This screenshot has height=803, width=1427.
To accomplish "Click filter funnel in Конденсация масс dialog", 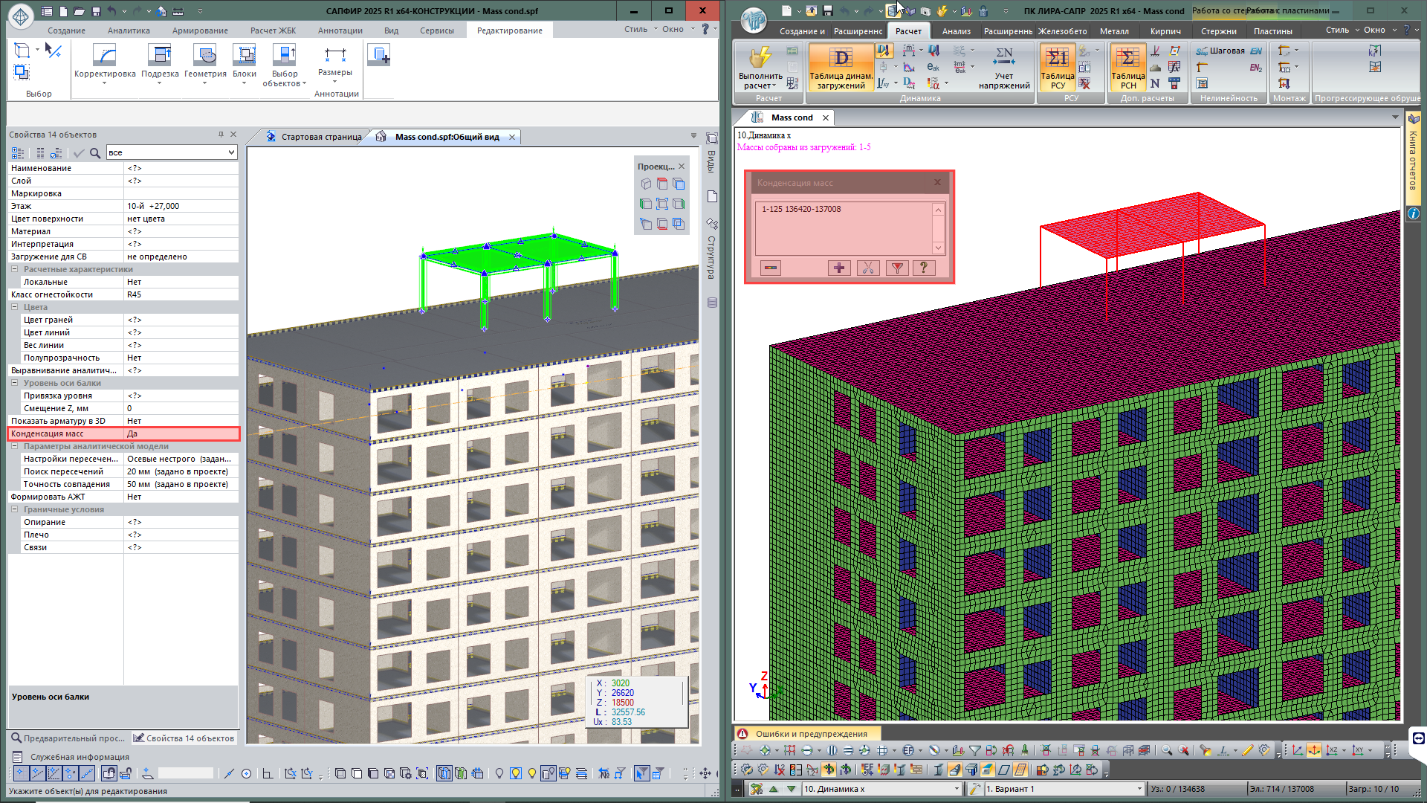I will coord(897,268).
